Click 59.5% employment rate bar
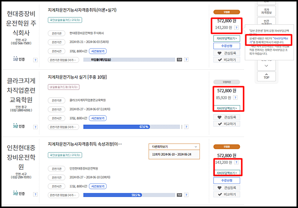 click(x=129, y=195)
